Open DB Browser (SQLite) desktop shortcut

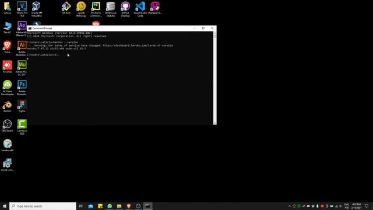tap(111, 9)
